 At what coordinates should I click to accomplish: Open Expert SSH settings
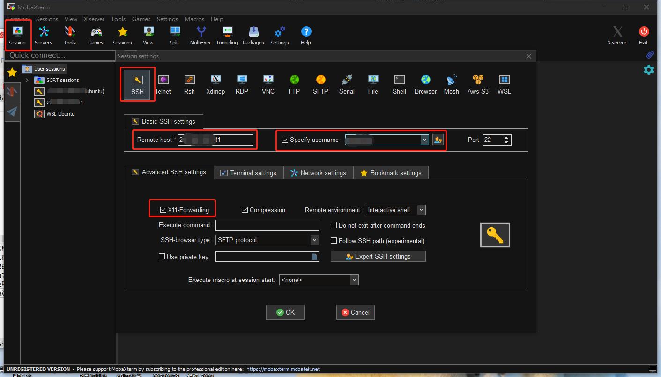point(378,256)
